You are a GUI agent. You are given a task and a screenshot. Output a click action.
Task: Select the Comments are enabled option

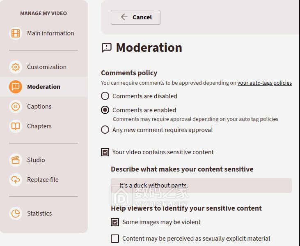click(105, 110)
